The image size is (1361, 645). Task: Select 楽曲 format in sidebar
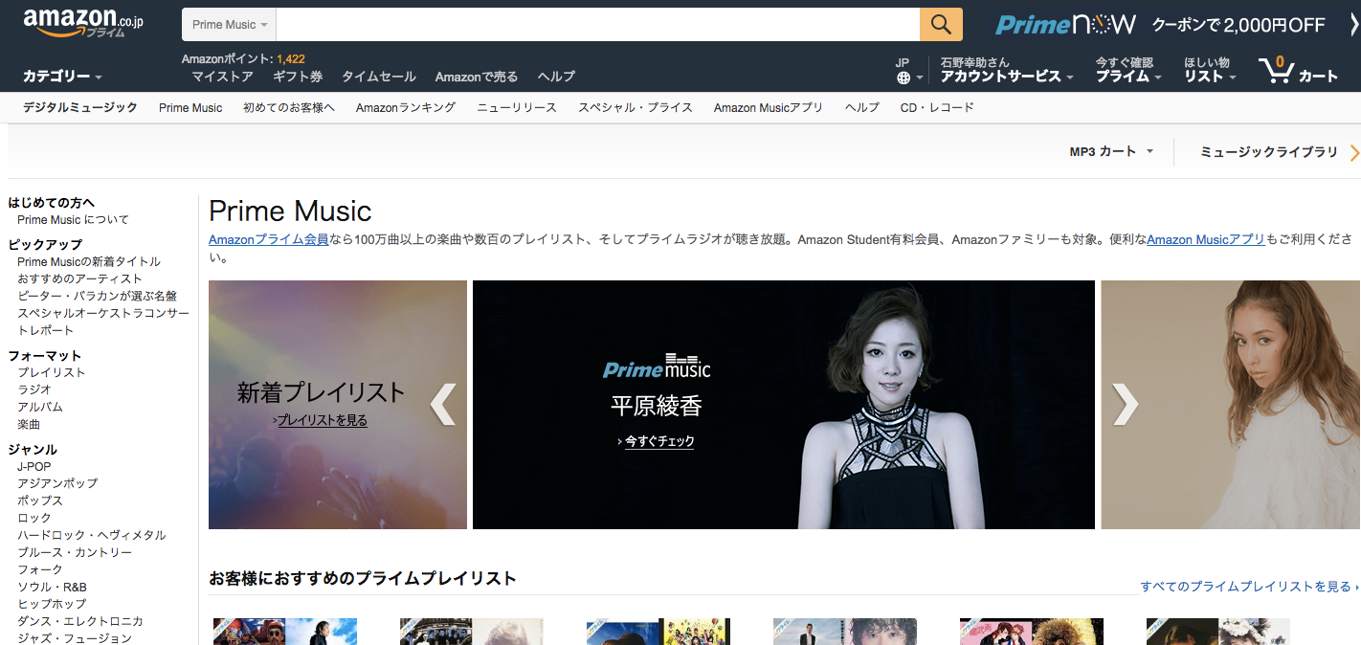pos(29,424)
